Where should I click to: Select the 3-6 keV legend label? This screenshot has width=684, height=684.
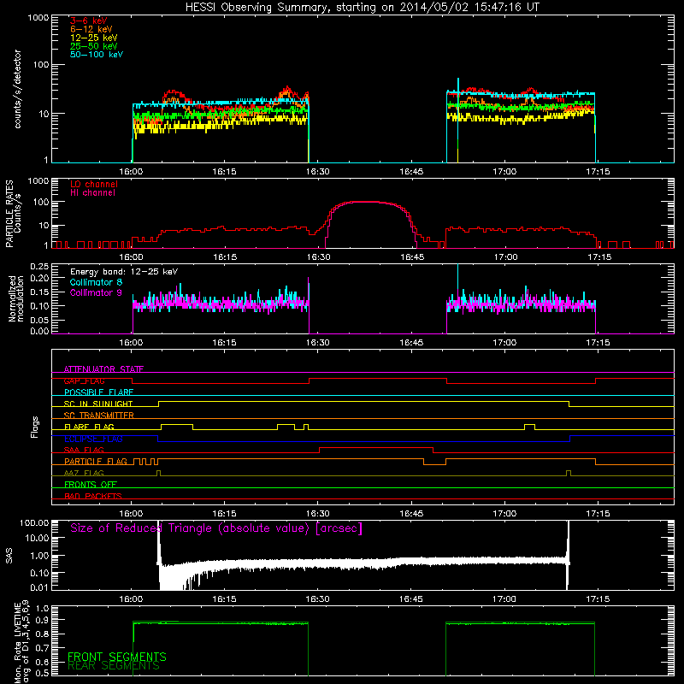[x=89, y=21]
